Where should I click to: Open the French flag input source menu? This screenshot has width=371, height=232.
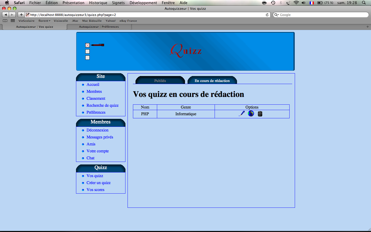point(311,3)
